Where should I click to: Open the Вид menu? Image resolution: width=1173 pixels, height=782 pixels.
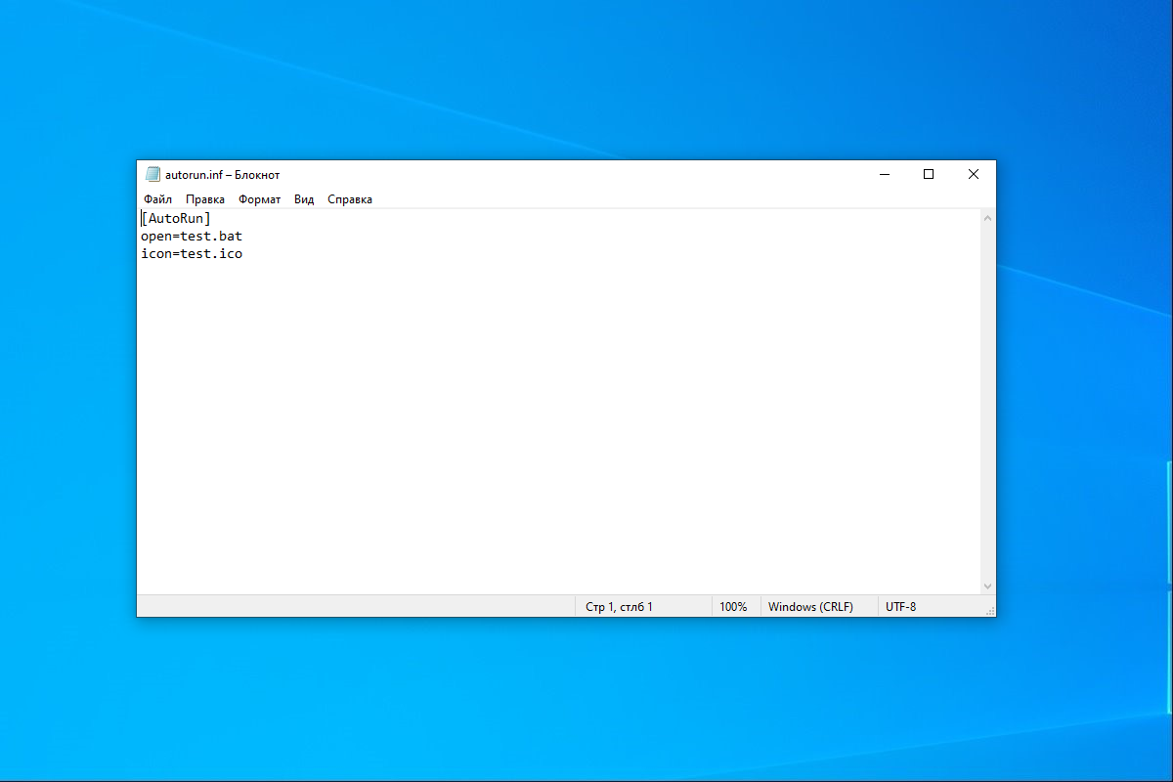304,199
